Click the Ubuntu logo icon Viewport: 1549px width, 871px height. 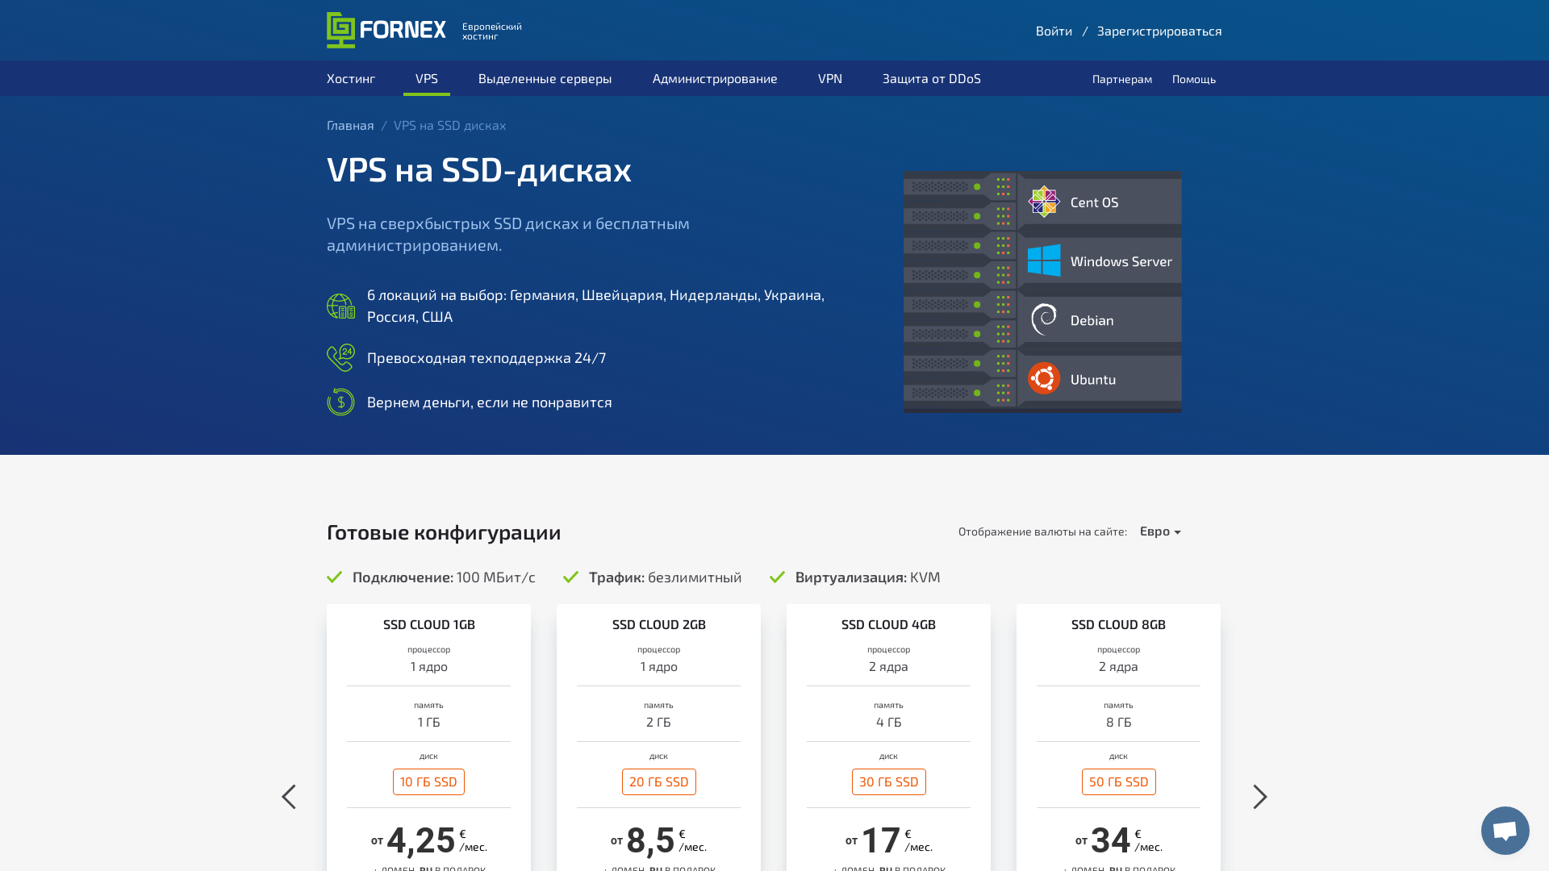pos(1044,378)
